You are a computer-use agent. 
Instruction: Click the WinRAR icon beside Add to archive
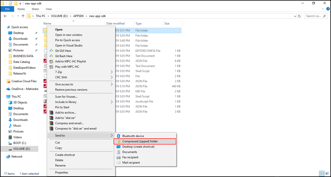point(51,113)
